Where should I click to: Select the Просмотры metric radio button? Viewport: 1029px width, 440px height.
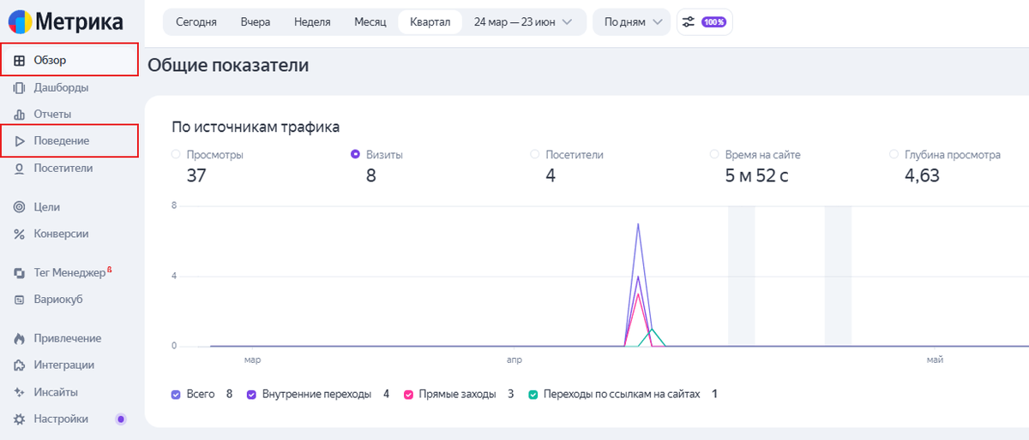click(x=176, y=155)
